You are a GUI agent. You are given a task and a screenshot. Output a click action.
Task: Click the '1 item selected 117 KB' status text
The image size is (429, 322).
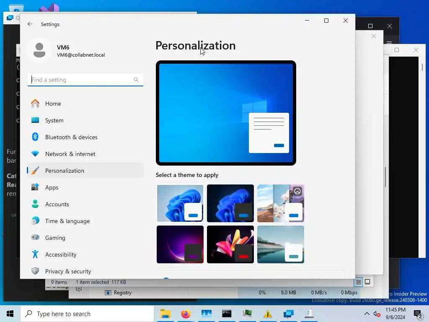pos(101,282)
